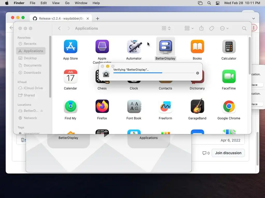Screen dimensions: 265x198
Task: Open the Automator app icon
Action: 134,46
